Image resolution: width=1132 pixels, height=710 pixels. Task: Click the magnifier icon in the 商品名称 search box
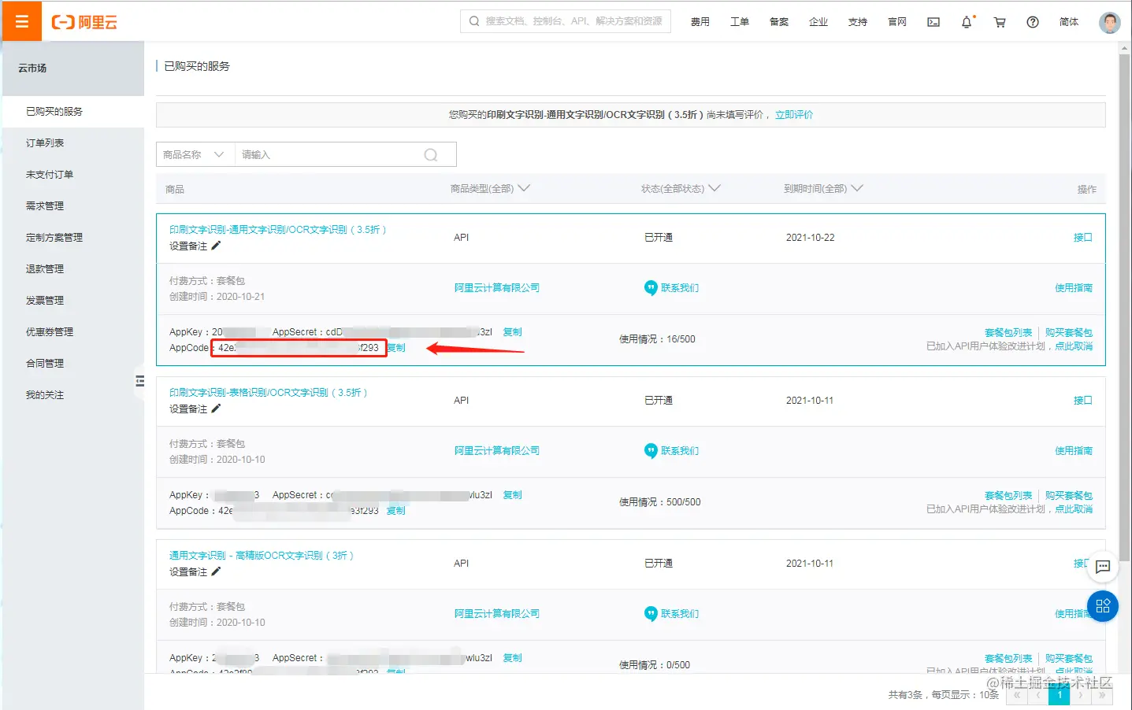[x=431, y=155]
